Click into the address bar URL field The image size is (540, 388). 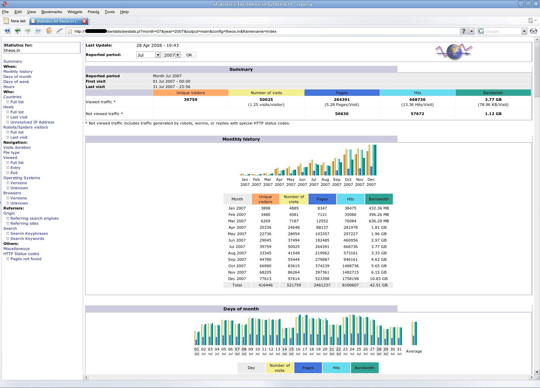pyautogui.click(x=263, y=31)
